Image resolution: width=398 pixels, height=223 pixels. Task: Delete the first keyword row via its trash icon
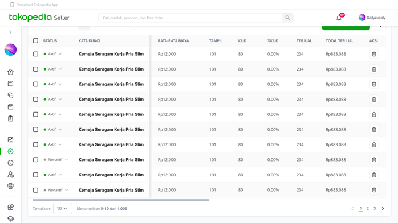374,54
